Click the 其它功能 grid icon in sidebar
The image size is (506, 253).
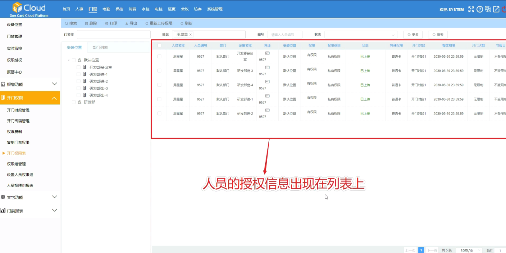(3, 197)
